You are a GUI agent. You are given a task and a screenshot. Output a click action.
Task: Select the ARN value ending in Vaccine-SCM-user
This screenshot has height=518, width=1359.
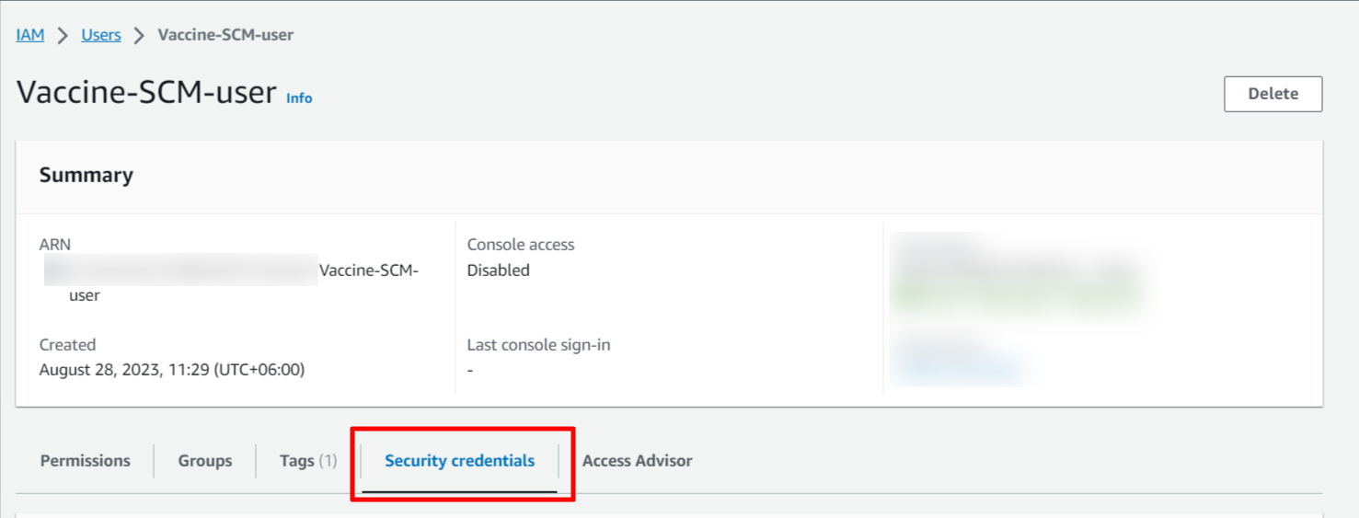tap(231, 282)
